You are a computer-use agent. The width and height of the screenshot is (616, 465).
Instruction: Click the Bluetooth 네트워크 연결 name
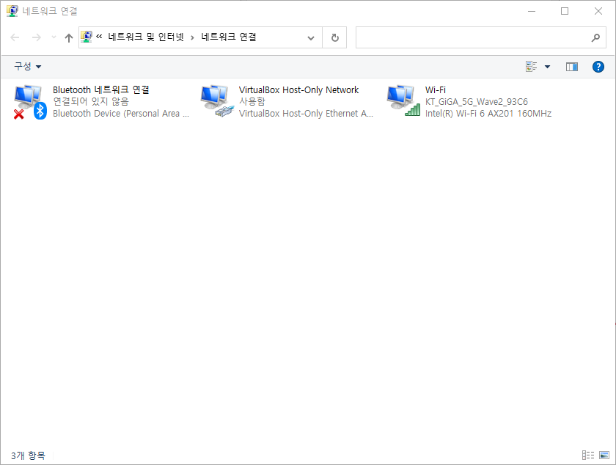tap(101, 89)
